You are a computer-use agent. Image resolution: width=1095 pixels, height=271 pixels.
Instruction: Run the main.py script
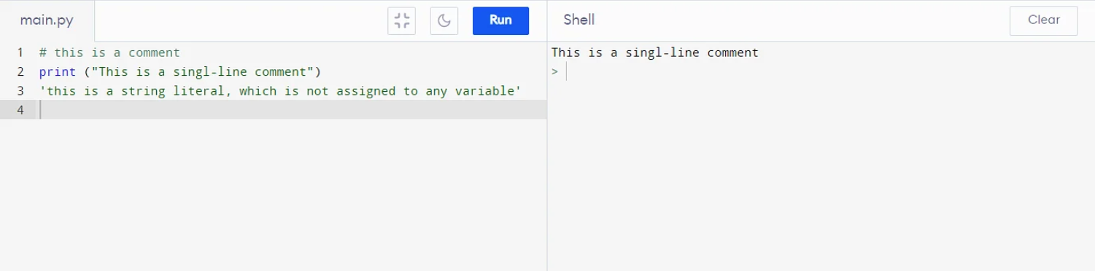(x=500, y=20)
